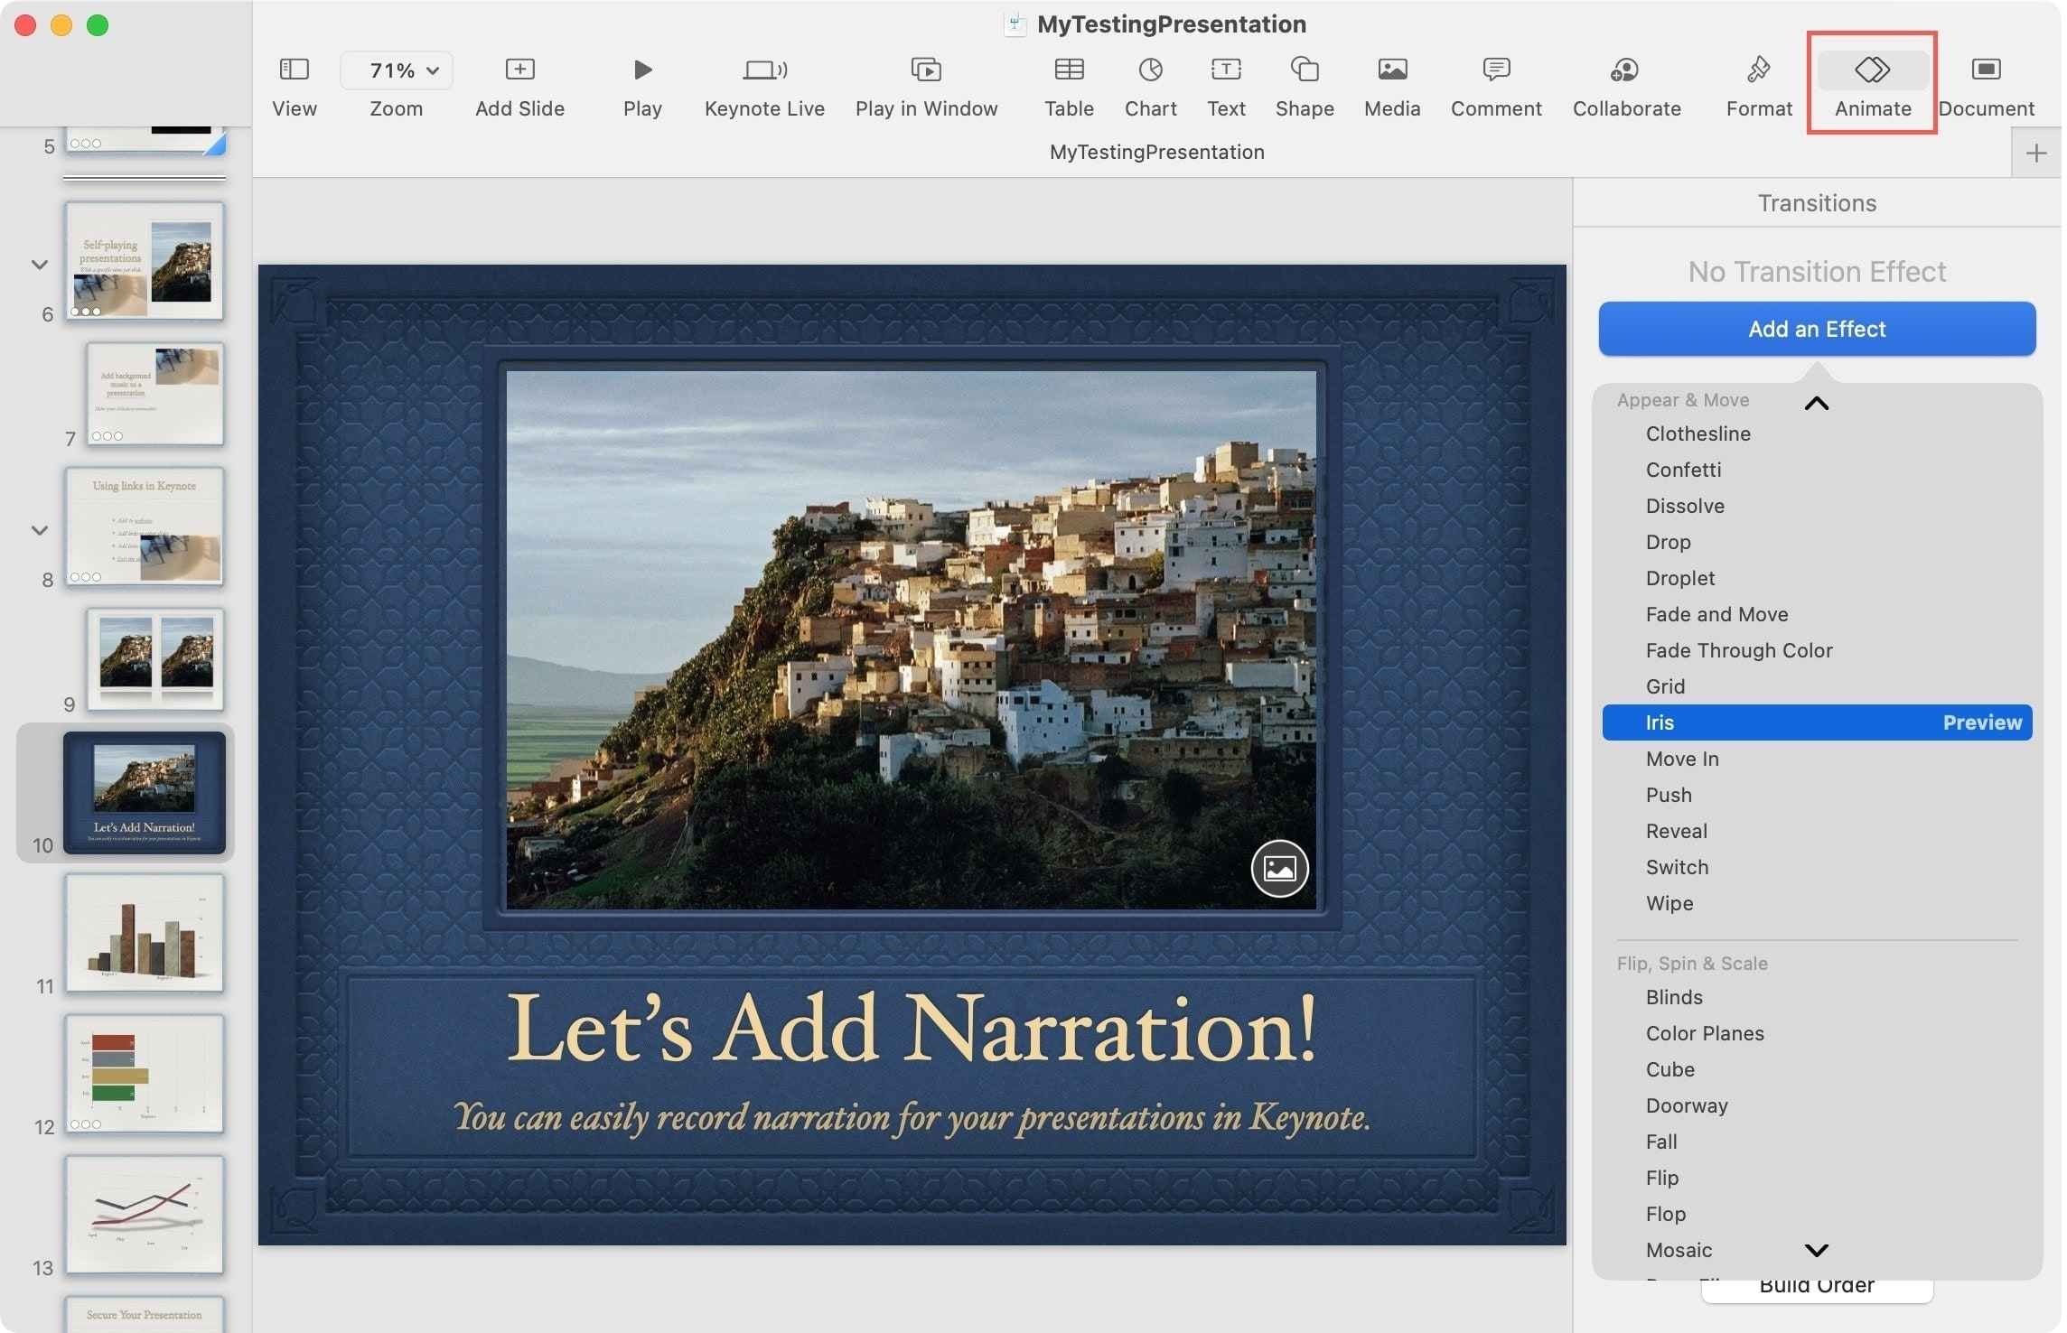Image resolution: width=2067 pixels, height=1333 pixels.
Task: Open the media placeholder icon on the slide
Action: pyautogui.click(x=1279, y=868)
